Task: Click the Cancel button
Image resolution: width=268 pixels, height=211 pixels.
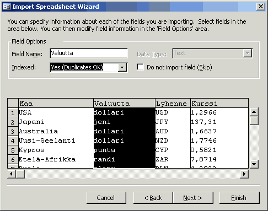Action: (106, 198)
